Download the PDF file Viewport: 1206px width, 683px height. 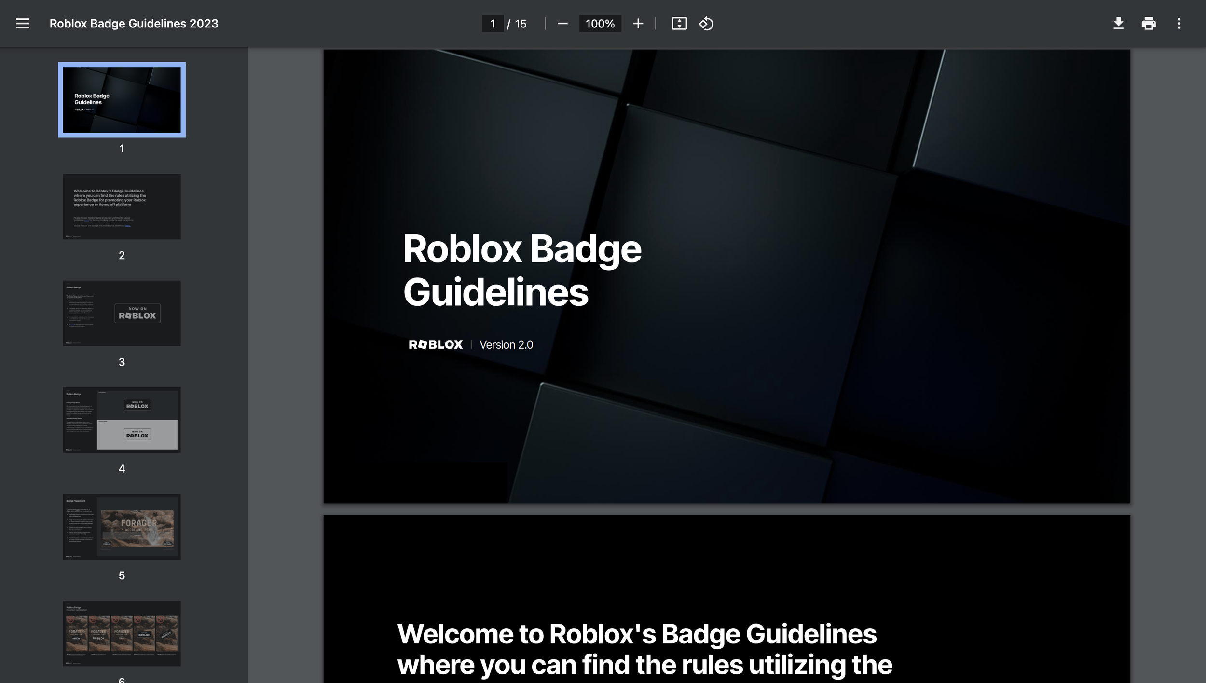click(x=1118, y=24)
